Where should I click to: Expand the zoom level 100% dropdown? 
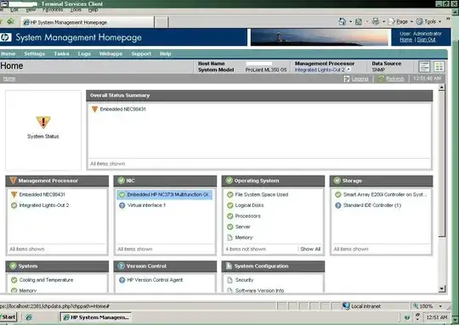(x=440, y=306)
